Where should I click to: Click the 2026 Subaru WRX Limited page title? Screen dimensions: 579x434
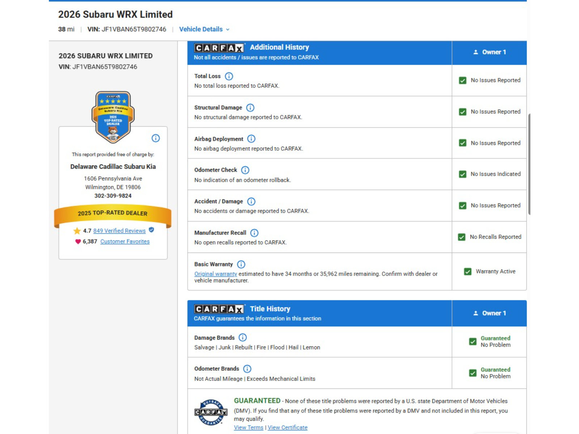click(x=115, y=14)
